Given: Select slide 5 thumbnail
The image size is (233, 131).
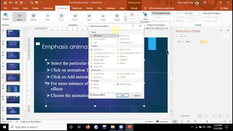Looking at the screenshot, I should tap(13, 44).
